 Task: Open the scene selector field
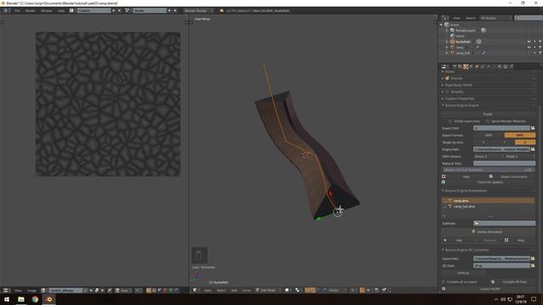coord(149,11)
